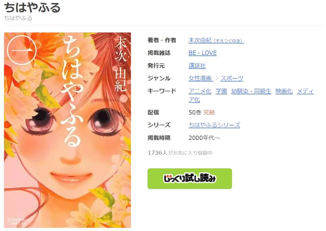This screenshot has width=326, height=231.
Task: Click the chevron between genre links
Action: [x=217, y=78]
